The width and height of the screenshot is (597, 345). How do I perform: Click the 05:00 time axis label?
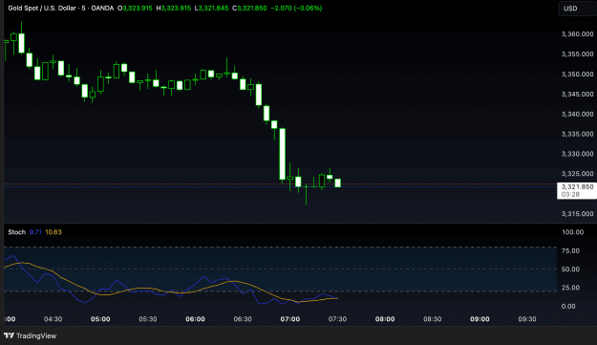[x=100, y=319]
